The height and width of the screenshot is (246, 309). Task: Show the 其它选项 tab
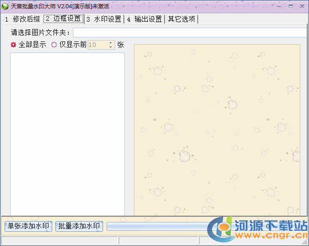pyautogui.click(x=181, y=19)
